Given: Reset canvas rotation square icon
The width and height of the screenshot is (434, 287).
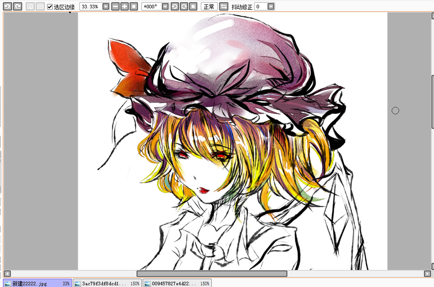Looking at the screenshot, I should (193, 7).
